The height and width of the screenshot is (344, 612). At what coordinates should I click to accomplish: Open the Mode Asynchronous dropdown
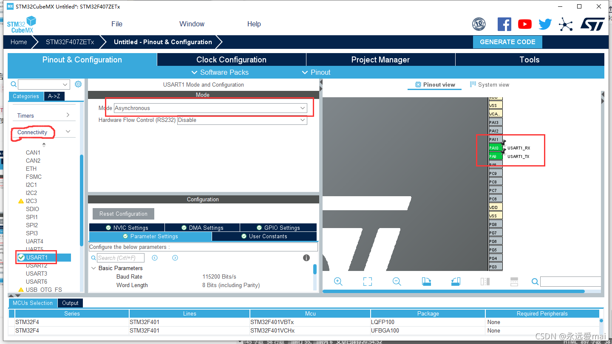pos(210,108)
